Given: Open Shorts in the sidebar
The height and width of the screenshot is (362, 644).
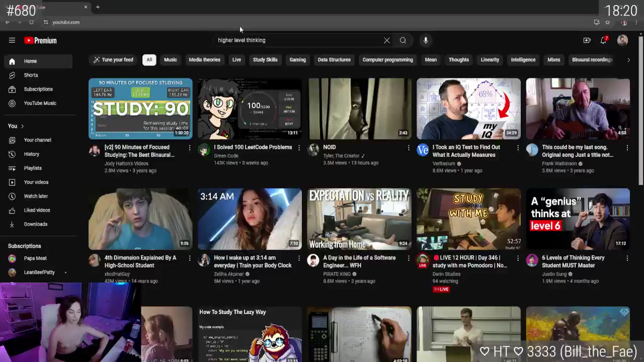Looking at the screenshot, I should point(38,75).
